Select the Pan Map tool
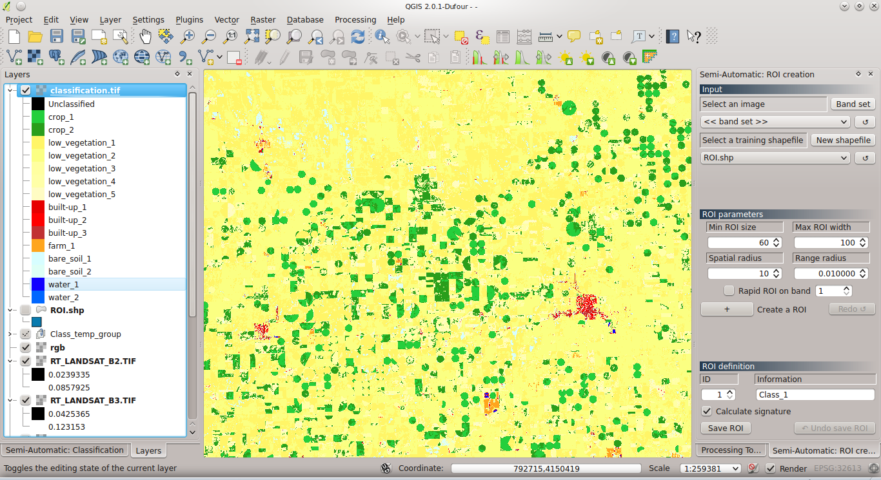This screenshot has height=480, width=881. (145, 37)
